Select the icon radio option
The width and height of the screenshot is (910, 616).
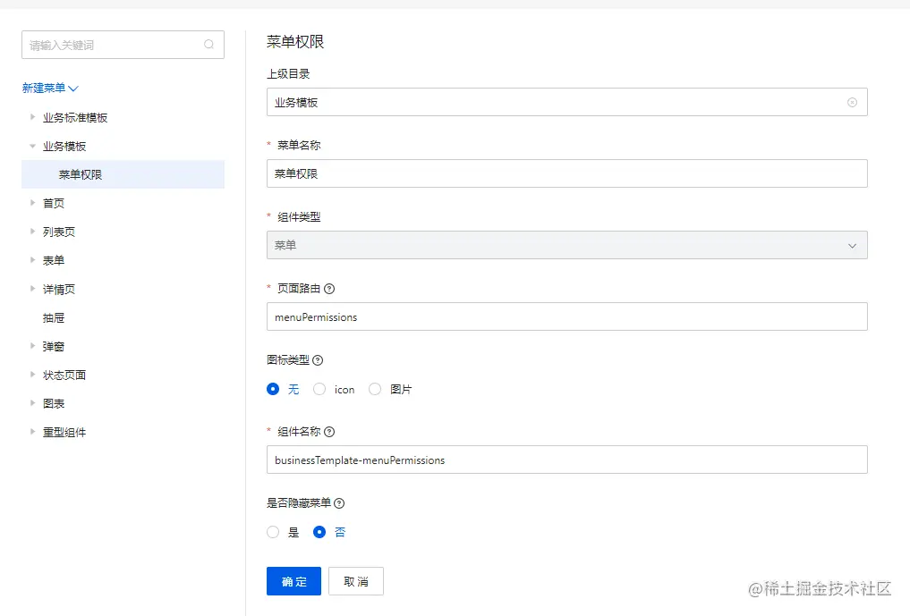pos(319,389)
